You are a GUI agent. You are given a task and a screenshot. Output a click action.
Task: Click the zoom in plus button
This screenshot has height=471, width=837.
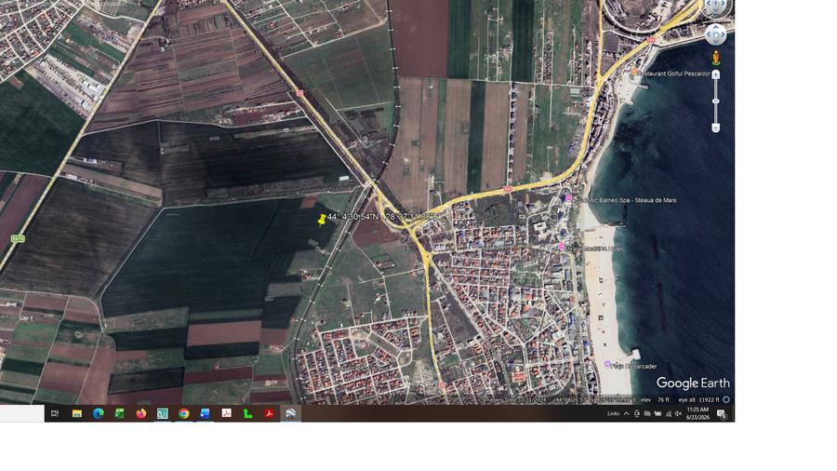click(716, 74)
